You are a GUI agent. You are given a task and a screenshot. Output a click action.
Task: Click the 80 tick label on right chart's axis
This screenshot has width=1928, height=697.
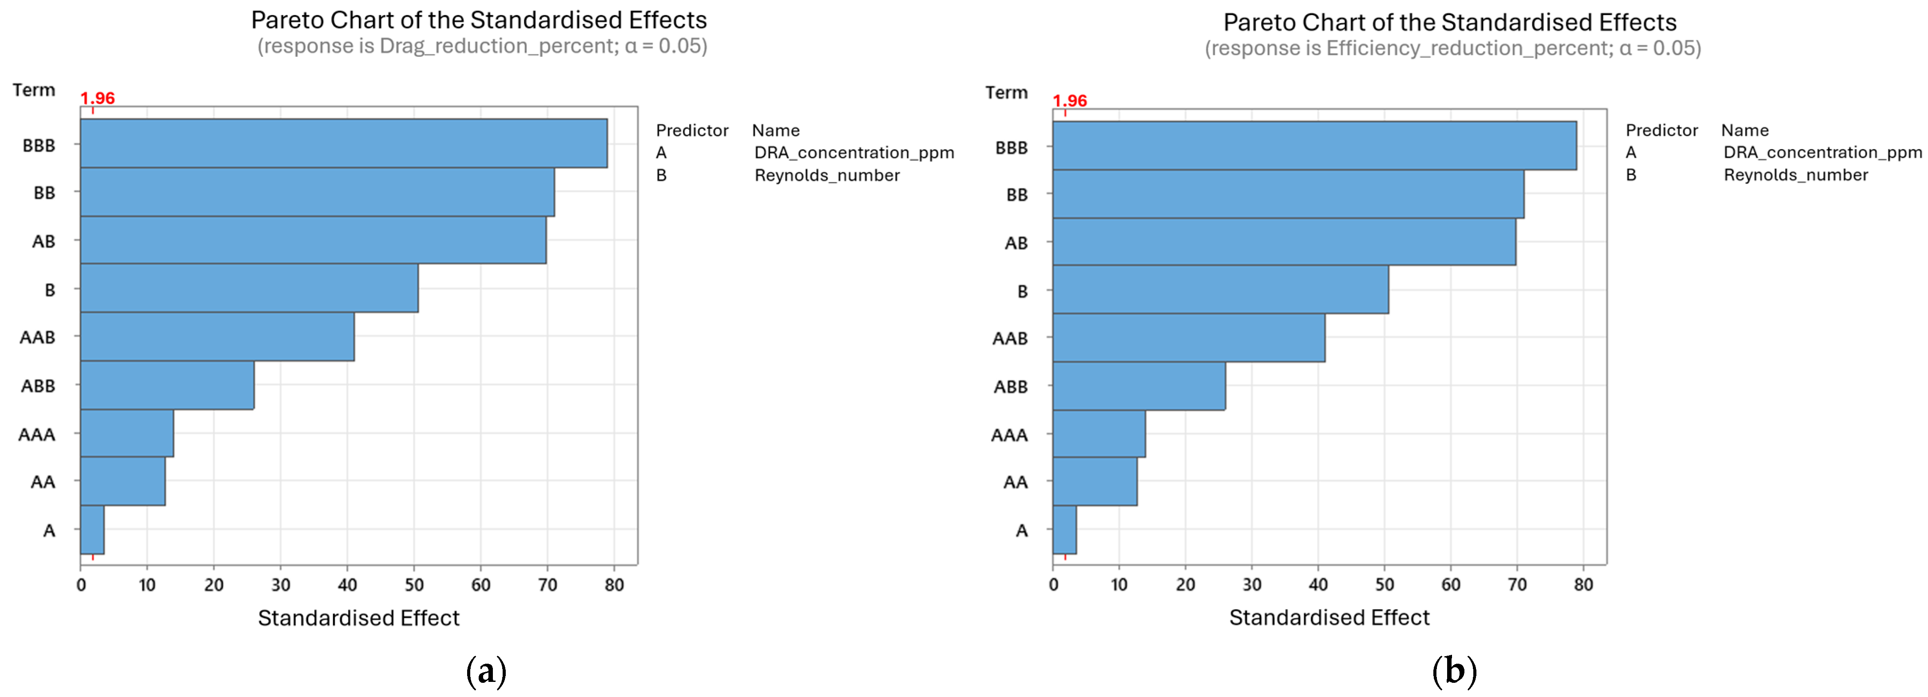[1583, 585]
